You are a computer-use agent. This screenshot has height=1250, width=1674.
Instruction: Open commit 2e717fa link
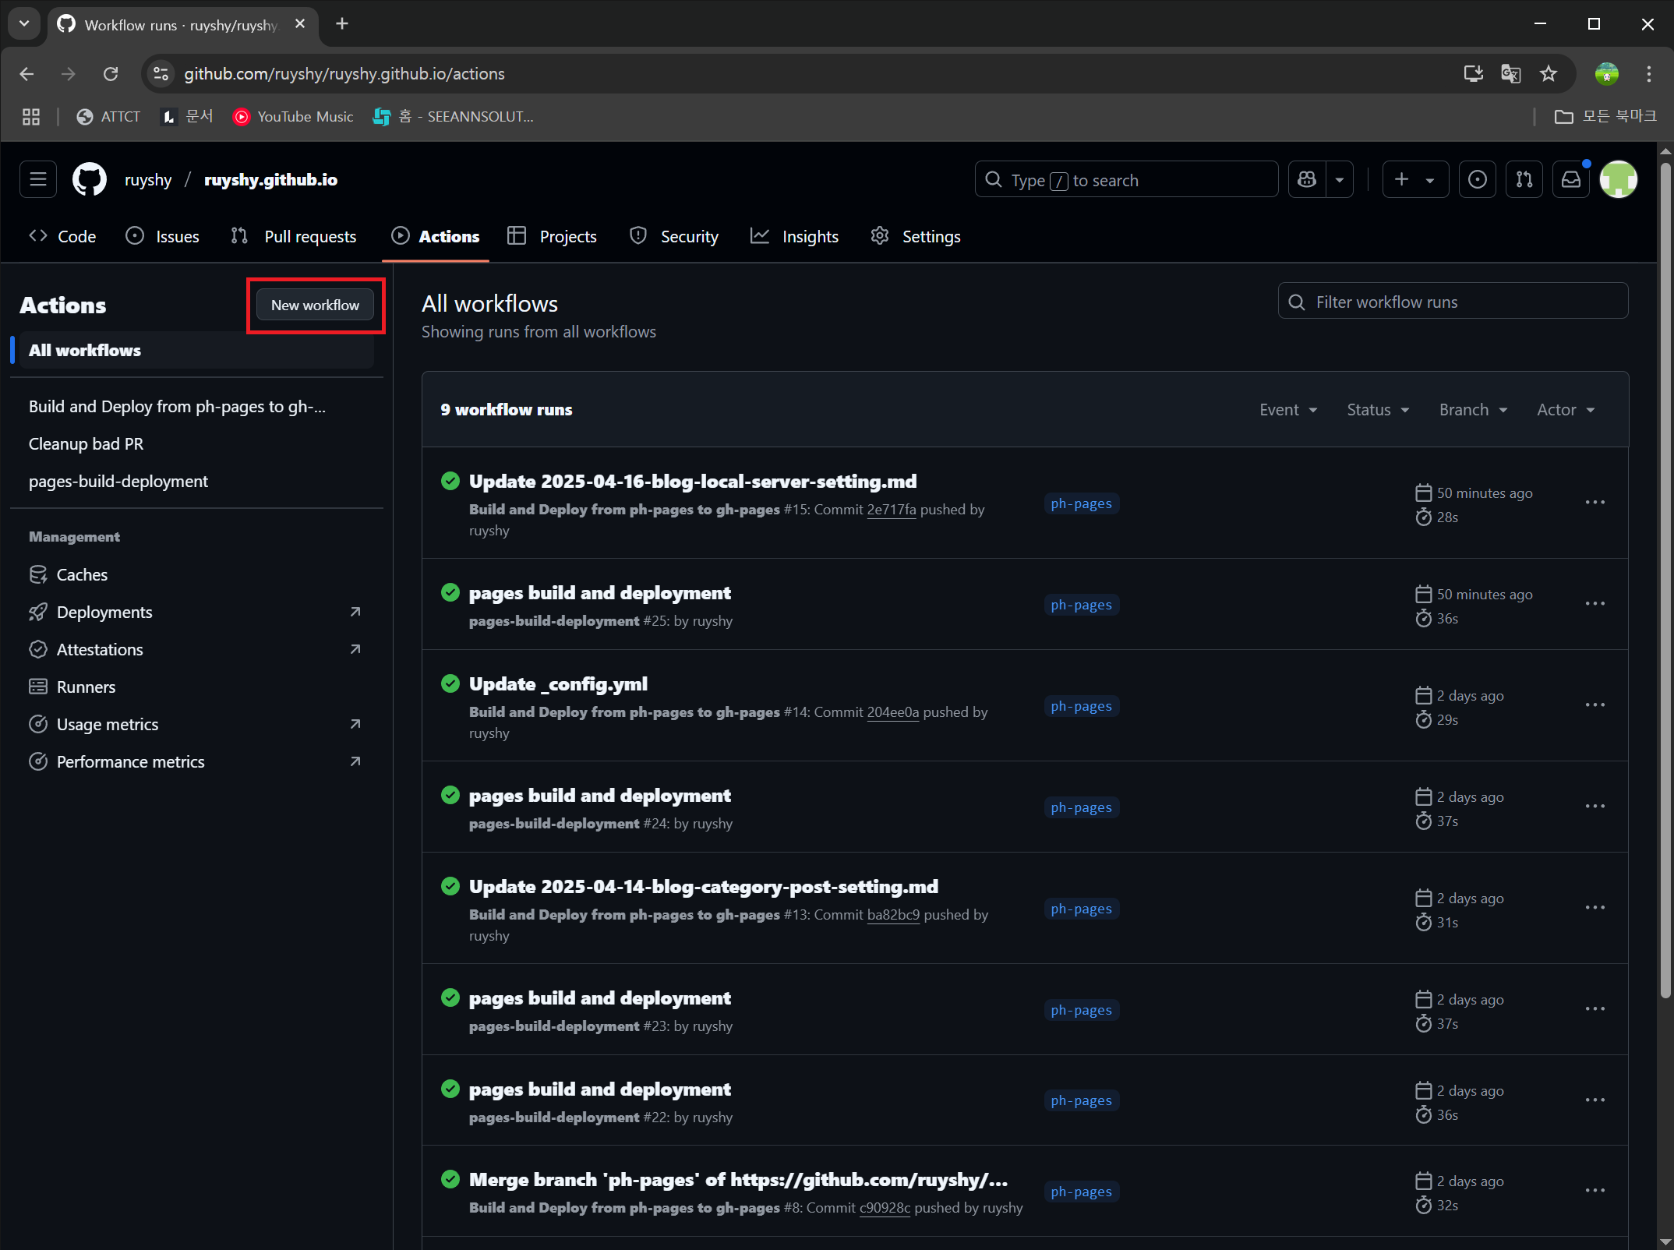click(x=892, y=509)
